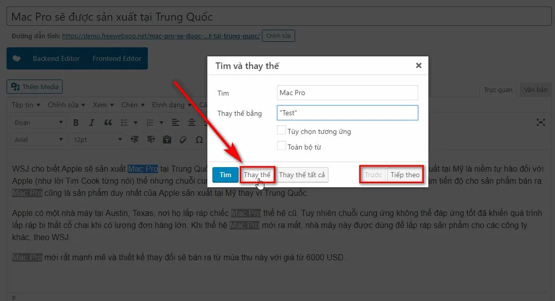Toggle paste as text clipboard icon
This screenshot has height=301, width=555.
click(166, 139)
